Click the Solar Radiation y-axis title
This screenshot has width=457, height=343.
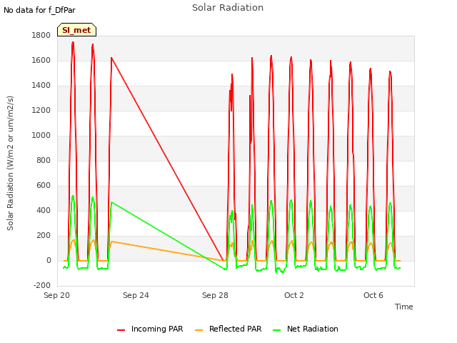point(10,163)
